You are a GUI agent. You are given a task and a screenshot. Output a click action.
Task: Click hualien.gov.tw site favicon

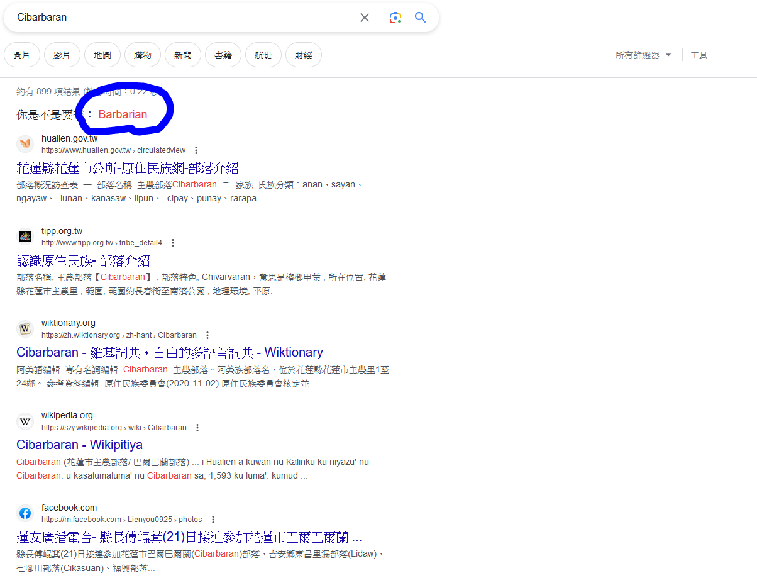point(25,144)
